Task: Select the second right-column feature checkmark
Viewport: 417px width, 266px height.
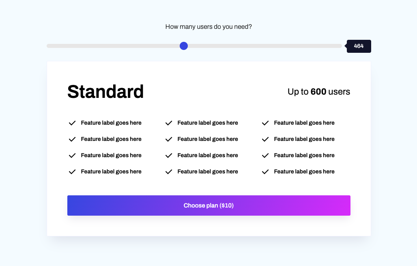Action: [x=265, y=139]
